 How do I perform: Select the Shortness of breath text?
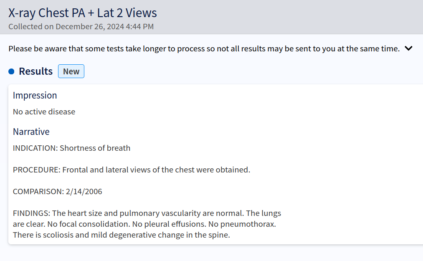95,148
